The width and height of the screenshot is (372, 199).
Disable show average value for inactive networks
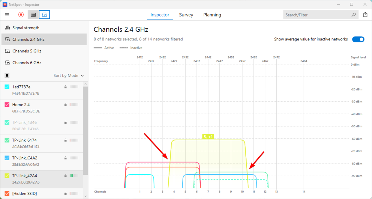358,39
